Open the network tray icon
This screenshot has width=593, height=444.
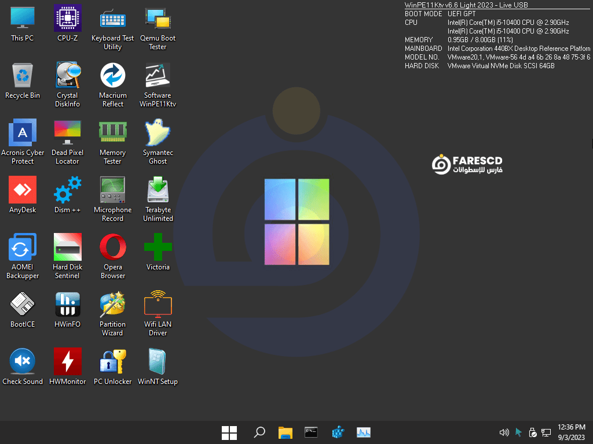(x=546, y=432)
